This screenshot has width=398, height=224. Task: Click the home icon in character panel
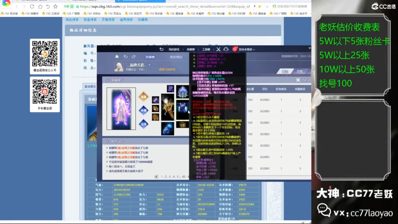pyautogui.click(x=117, y=57)
